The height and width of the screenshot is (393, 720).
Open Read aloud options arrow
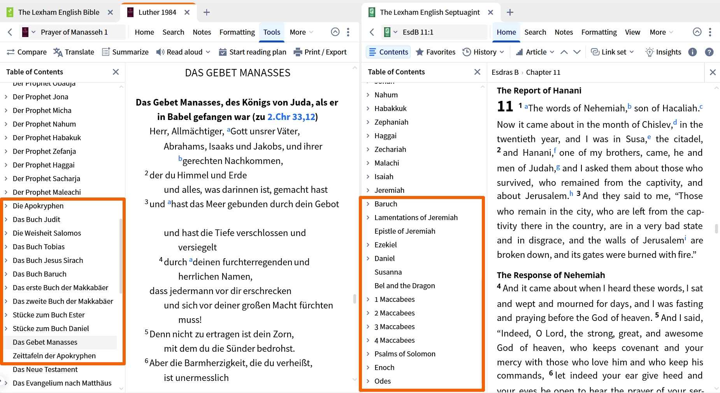[x=208, y=52]
